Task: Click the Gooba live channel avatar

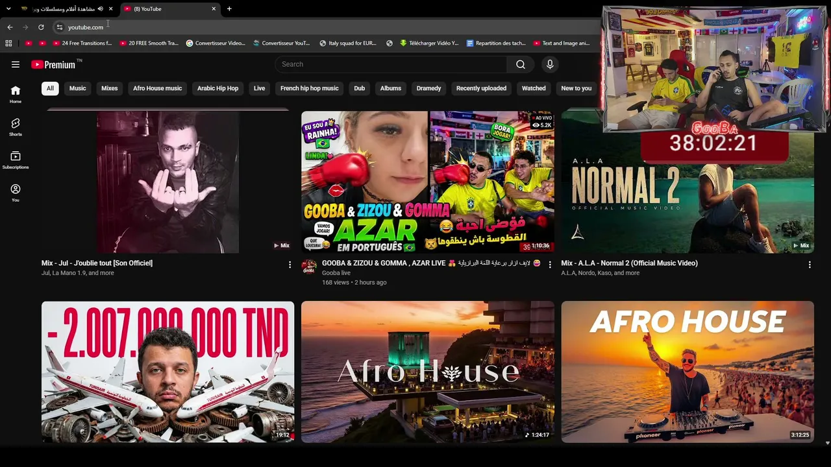Action: coord(309,267)
